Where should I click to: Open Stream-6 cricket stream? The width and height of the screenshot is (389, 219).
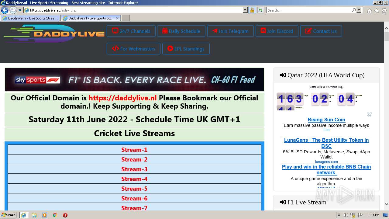134,198
